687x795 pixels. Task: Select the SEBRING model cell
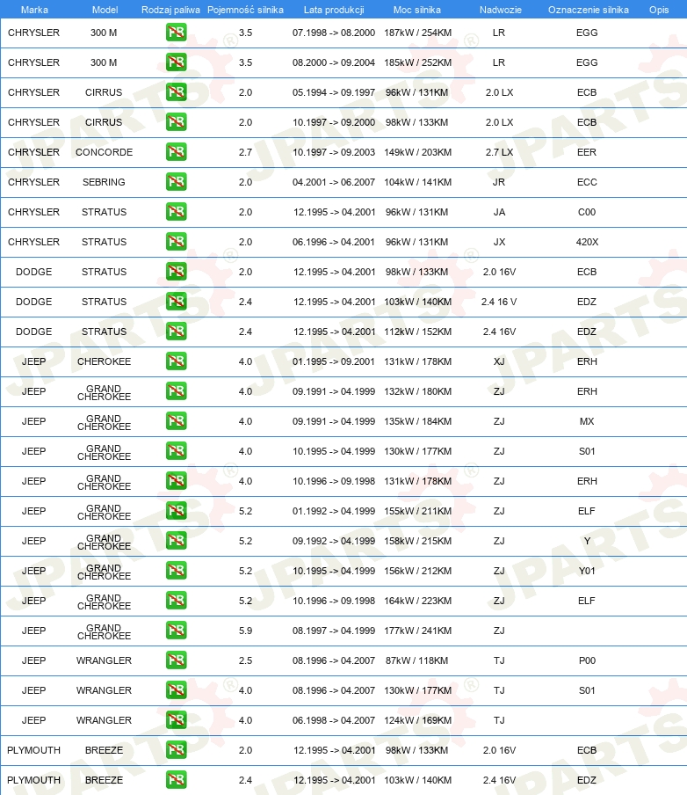click(104, 182)
